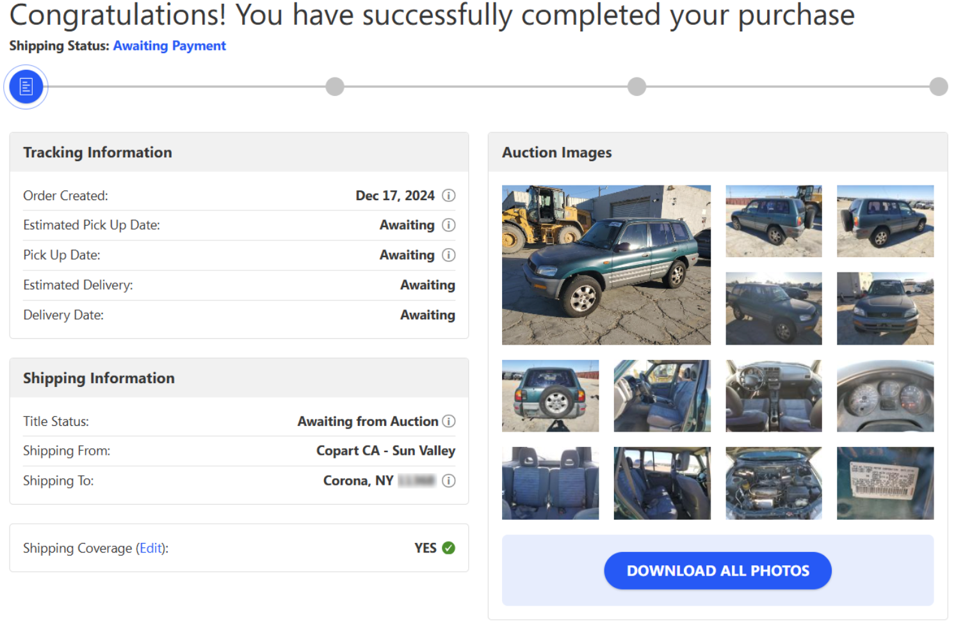Open the dashboard and steering wheel thumbnail

pyautogui.click(x=774, y=396)
